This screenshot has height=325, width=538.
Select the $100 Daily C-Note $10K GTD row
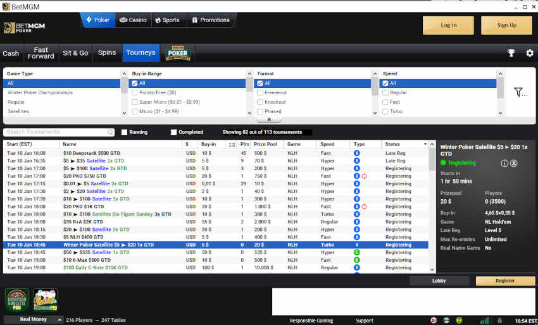[x=216, y=267]
